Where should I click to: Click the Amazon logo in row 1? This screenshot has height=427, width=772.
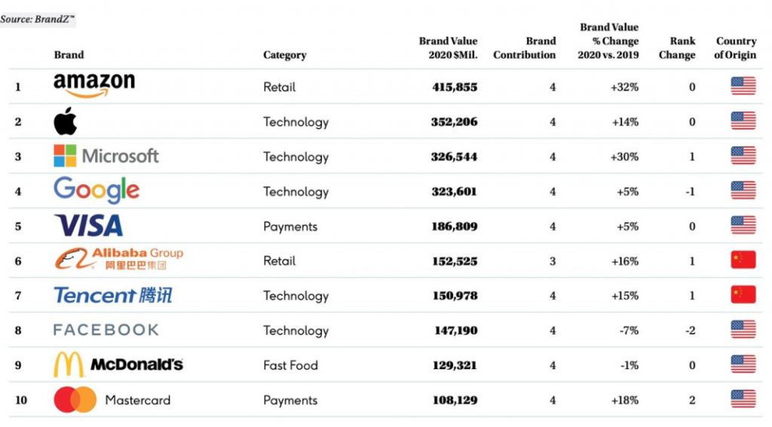coord(94,85)
